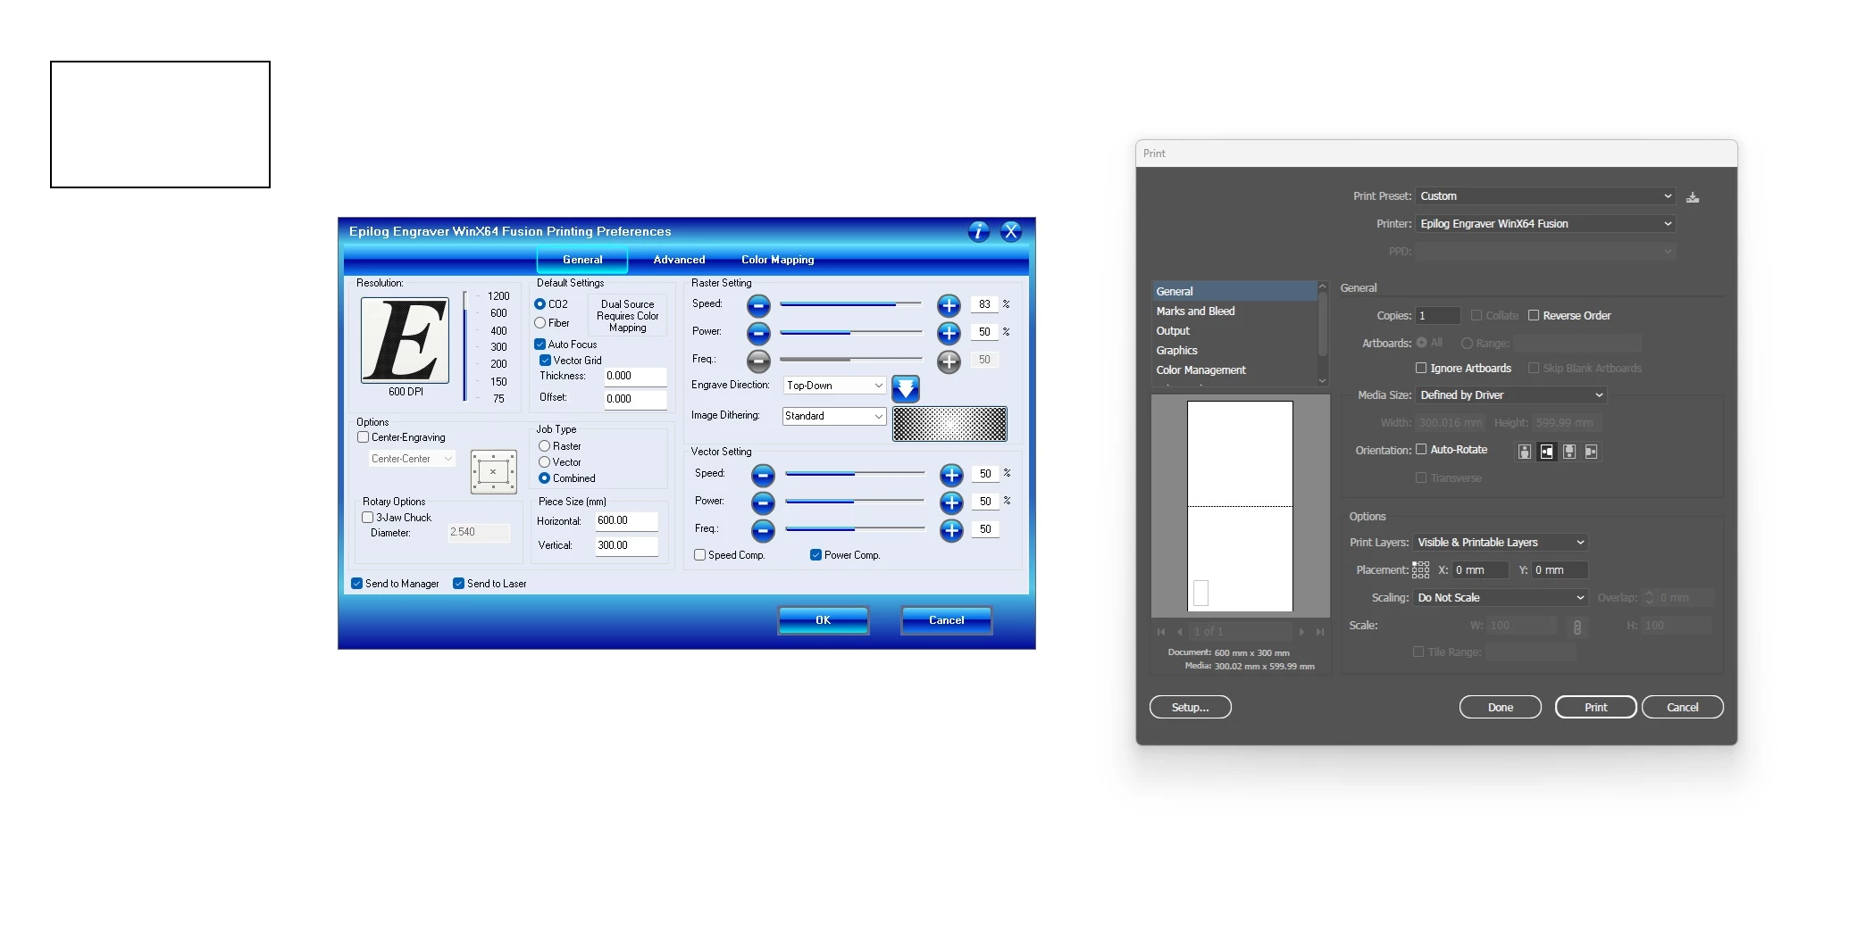Increase Vector Freq with plus button
The height and width of the screenshot is (930, 1865).
[951, 531]
